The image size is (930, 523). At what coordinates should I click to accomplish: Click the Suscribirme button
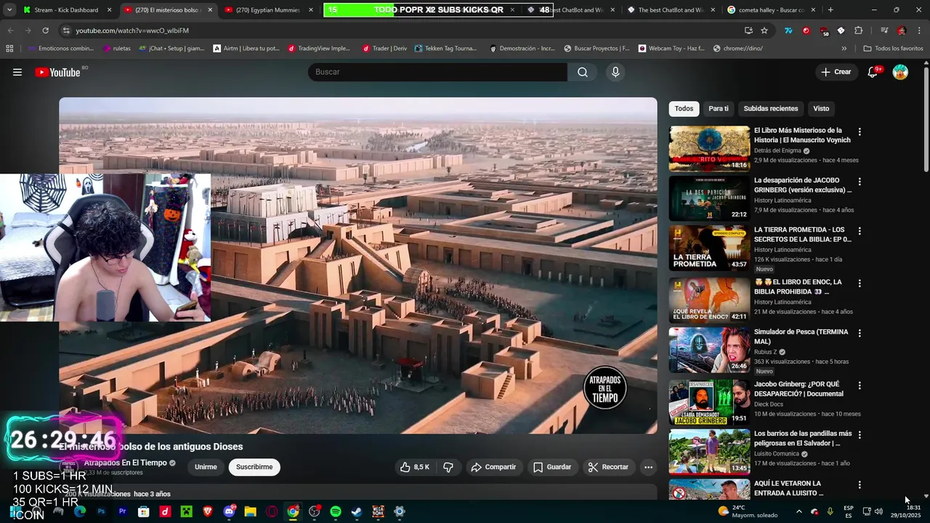[x=254, y=467]
